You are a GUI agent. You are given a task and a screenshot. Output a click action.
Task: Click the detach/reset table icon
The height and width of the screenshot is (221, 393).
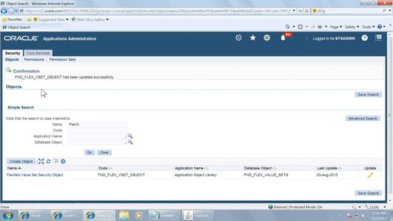click(x=56, y=161)
